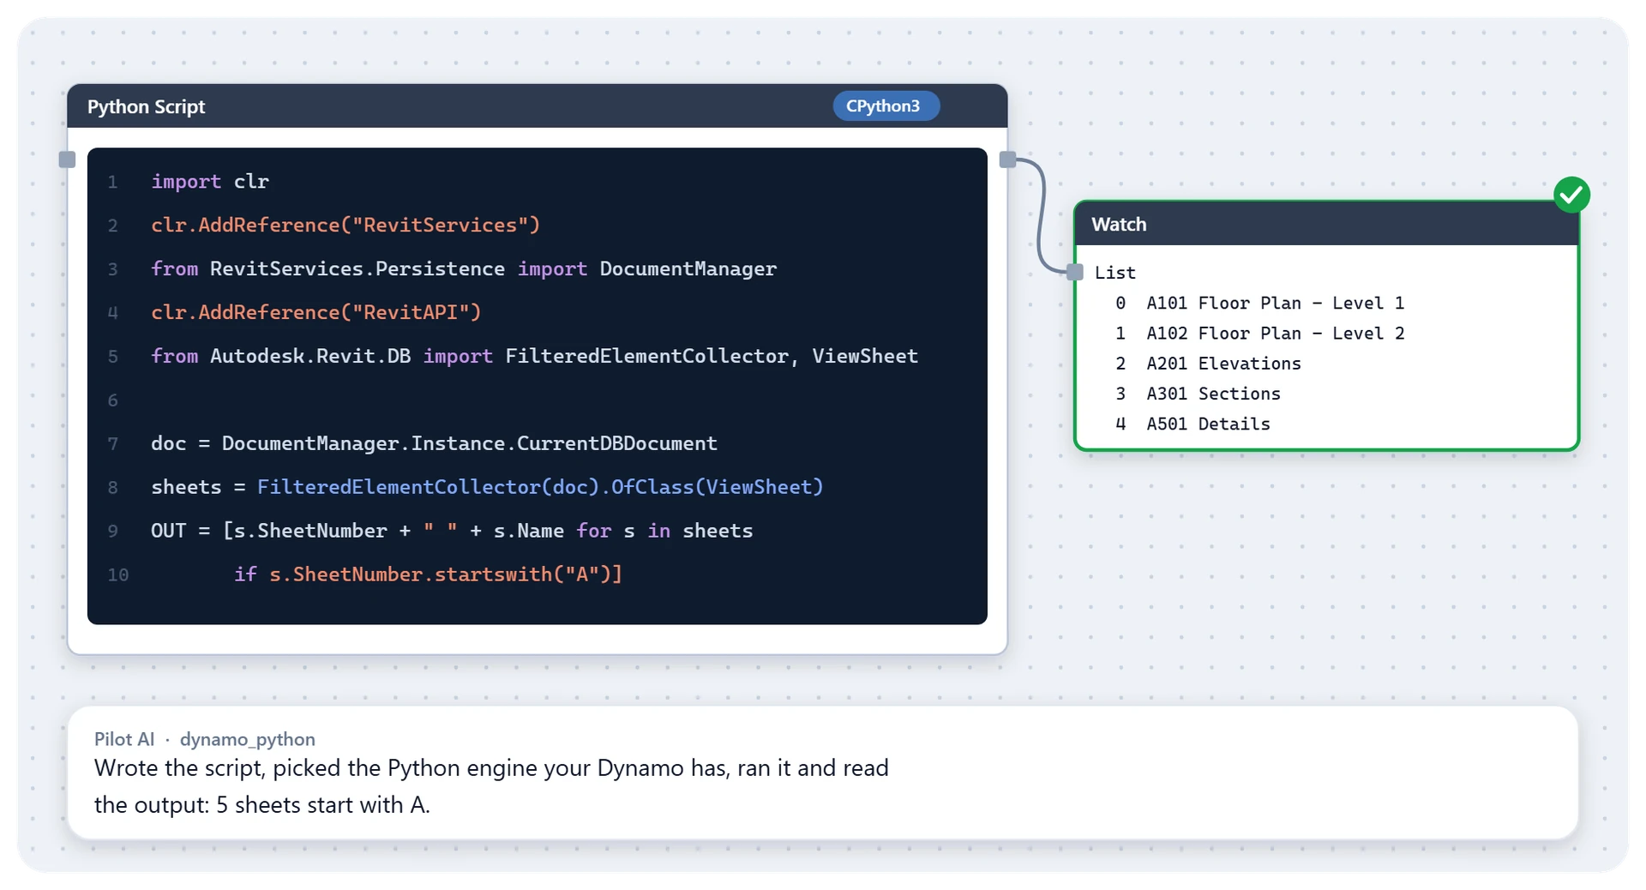The height and width of the screenshot is (890, 1646).
Task: Click the DocumentManager import line
Action: point(464,269)
